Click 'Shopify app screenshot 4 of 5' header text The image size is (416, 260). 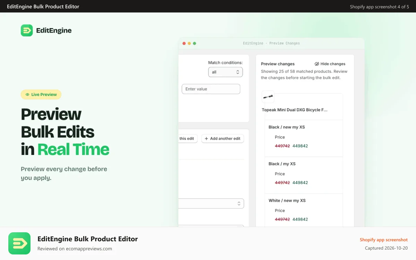380,7
